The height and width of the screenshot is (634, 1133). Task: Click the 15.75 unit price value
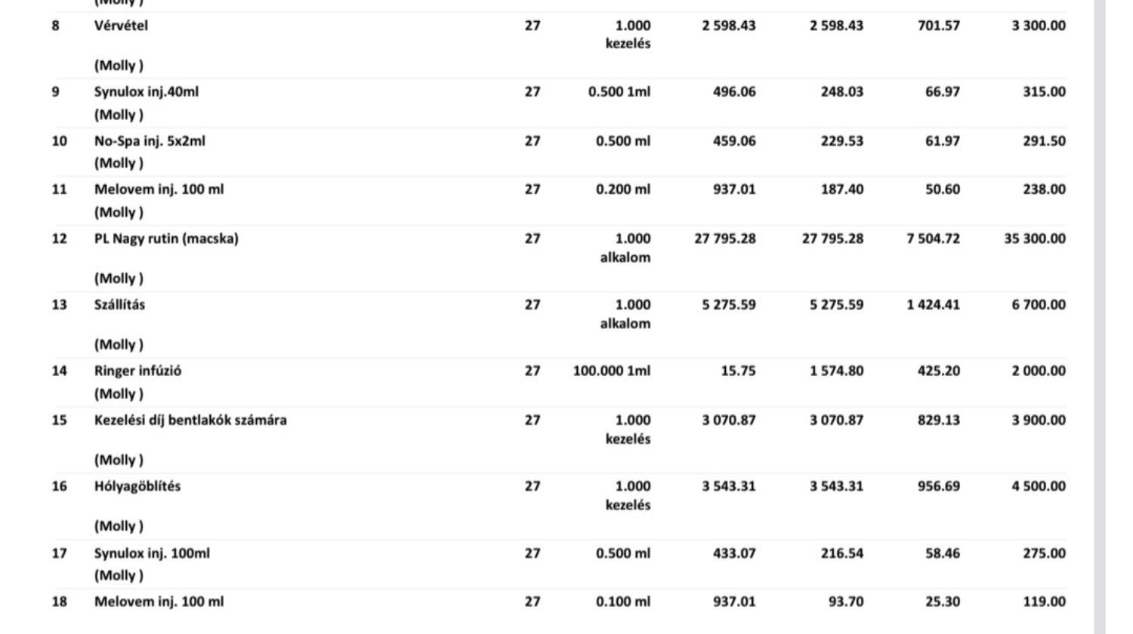click(738, 371)
